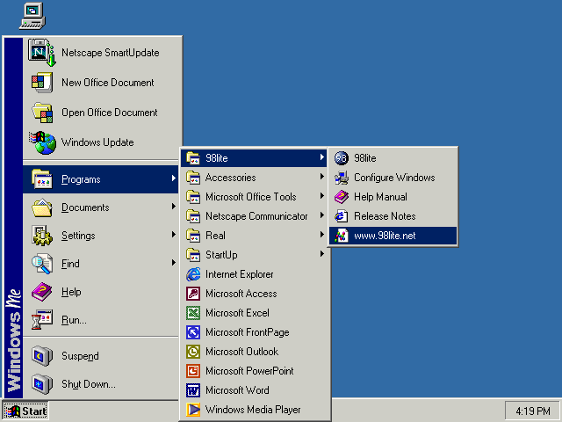Expand the Settings submenu arrow
Image resolution: width=562 pixels, height=422 pixels.
tap(174, 235)
